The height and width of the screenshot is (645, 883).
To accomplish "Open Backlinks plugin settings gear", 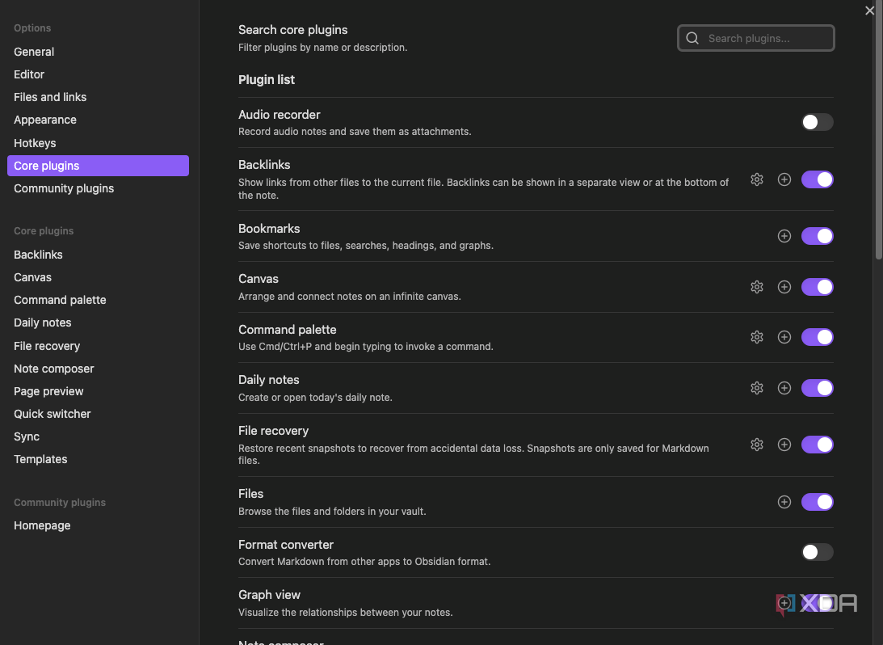I will point(757,179).
